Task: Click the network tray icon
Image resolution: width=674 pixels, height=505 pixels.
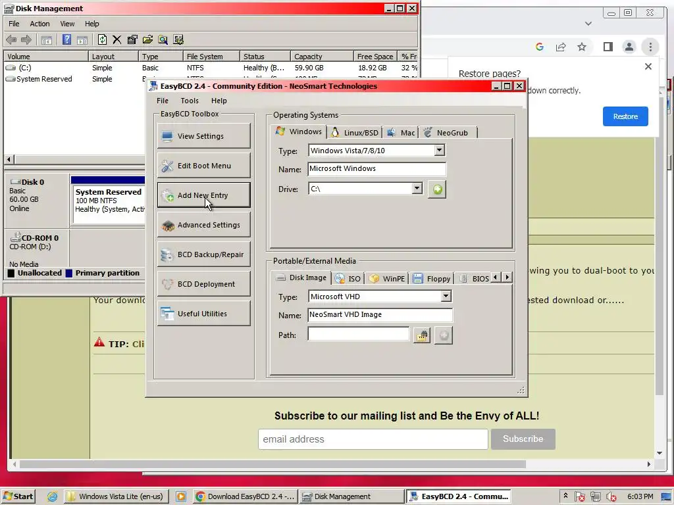Action: (595, 497)
